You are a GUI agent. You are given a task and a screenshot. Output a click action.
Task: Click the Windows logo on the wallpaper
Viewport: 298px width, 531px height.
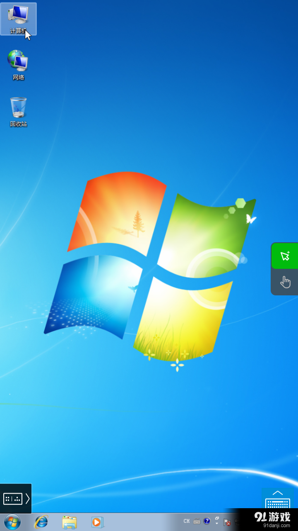[150, 265]
